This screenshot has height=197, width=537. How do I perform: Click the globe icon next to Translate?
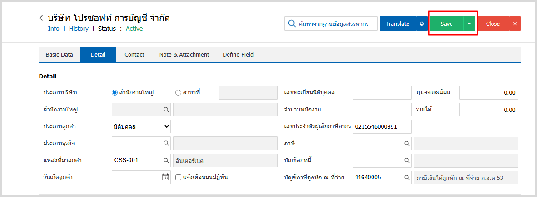click(x=422, y=24)
